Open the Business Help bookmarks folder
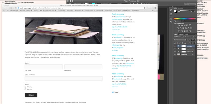The image size is (211, 104). point(89,11)
